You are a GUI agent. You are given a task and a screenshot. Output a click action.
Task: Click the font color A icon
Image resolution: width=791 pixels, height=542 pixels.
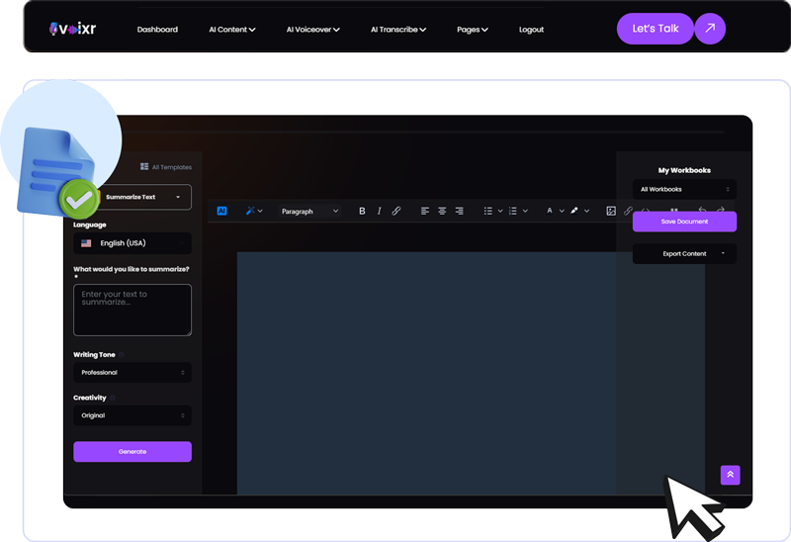[550, 211]
